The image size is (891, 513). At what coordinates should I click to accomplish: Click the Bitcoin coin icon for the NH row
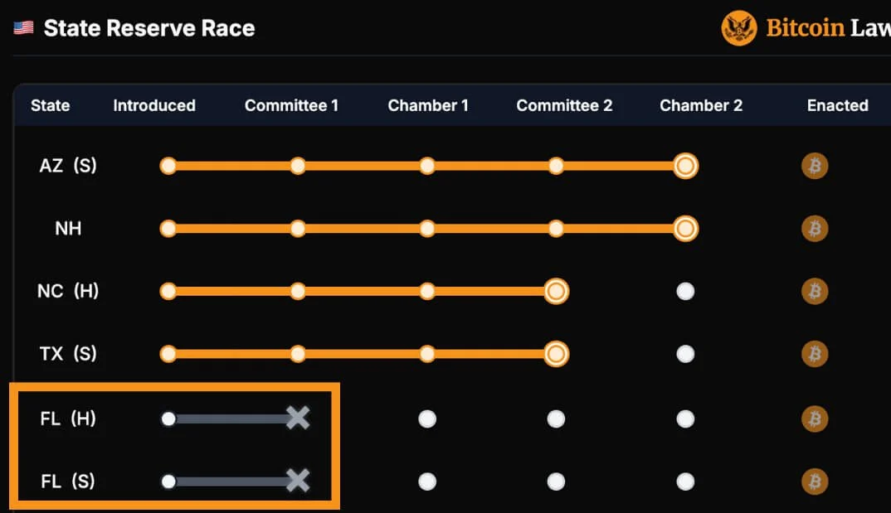tap(815, 228)
